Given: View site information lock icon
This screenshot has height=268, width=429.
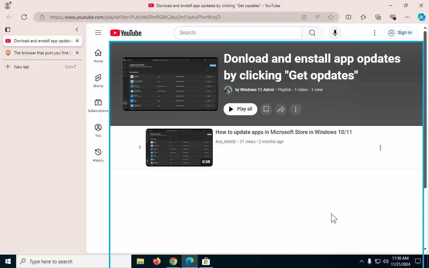Looking at the screenshot, I should (42, 17).
